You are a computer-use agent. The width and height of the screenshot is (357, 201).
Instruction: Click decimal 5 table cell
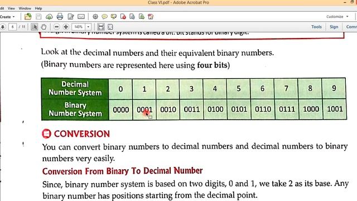[x=239, y=89]
